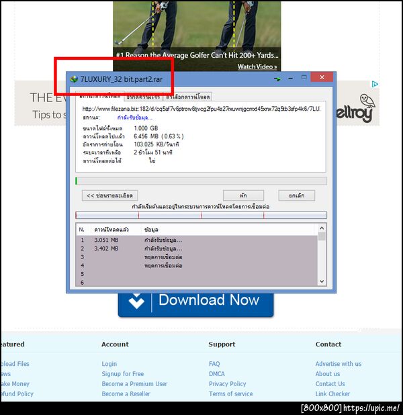This screenshot has height=415, width=403.
Task: Click the N. column header
Action: pyautogui.click(x=83, y=230)
